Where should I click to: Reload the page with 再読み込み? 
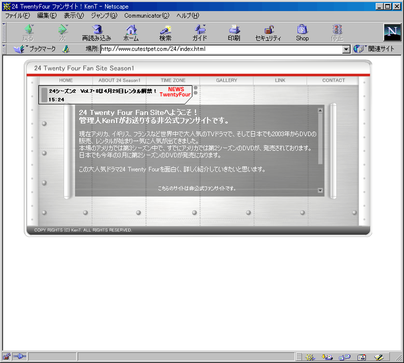tap(96, 33)
